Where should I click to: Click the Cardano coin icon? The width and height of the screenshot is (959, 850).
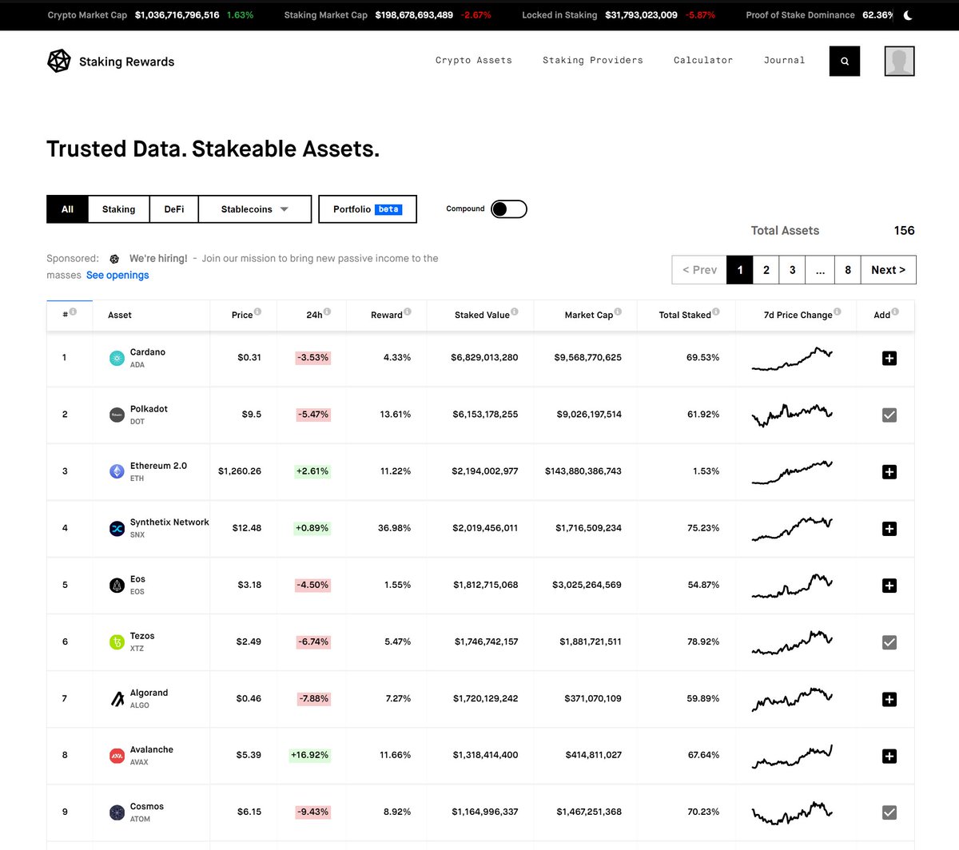[x=117, y=358]
